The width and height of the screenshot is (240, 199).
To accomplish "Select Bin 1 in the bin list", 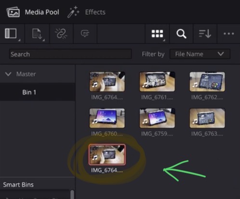I will pyautogui.click(x=38, y=92).
